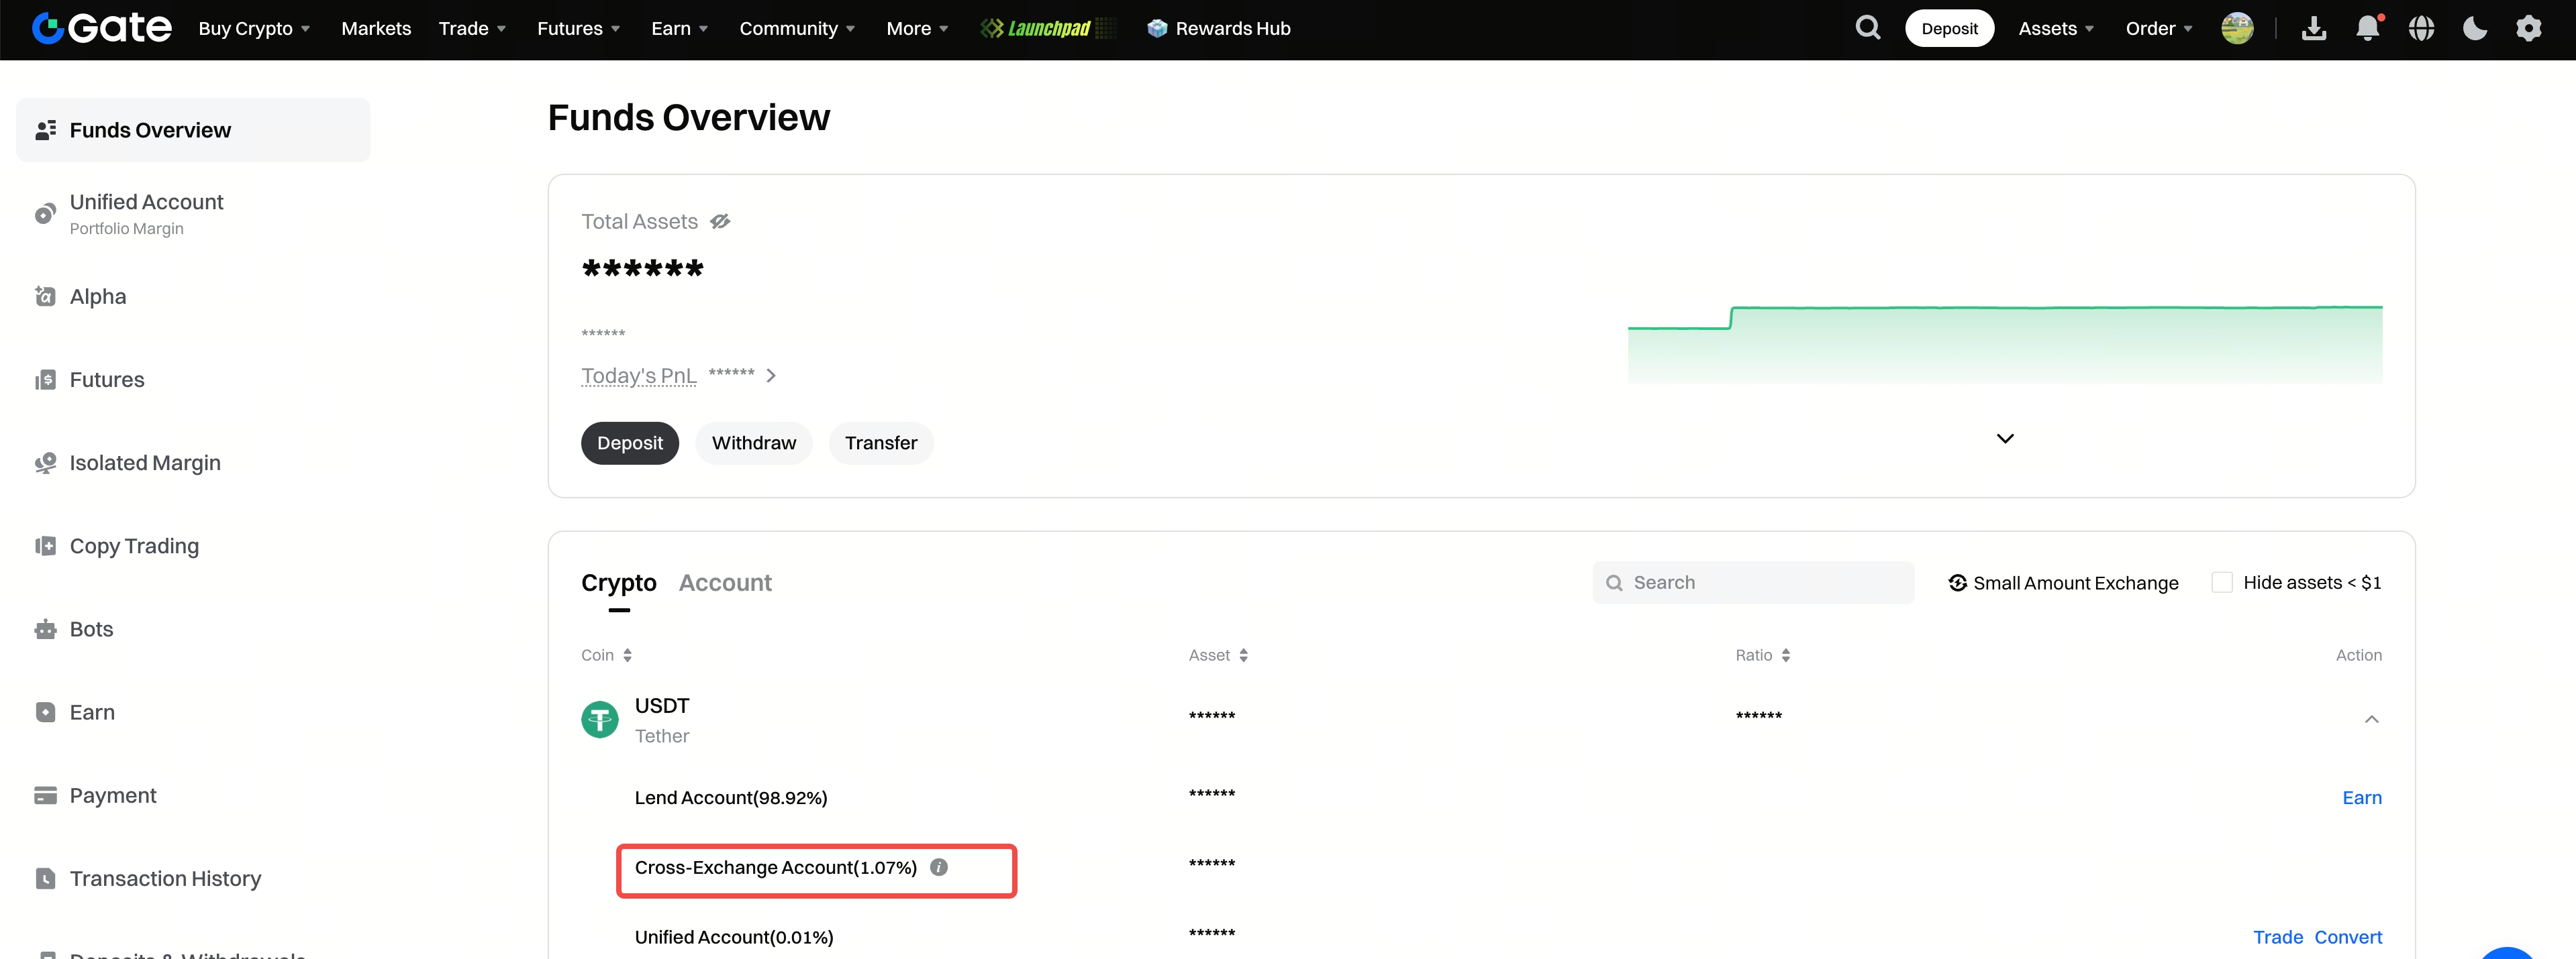The width and height of the screenshot is (2576, 959).
Task: Open Transaction History in sidebar
Action: [x=165, y=878]
